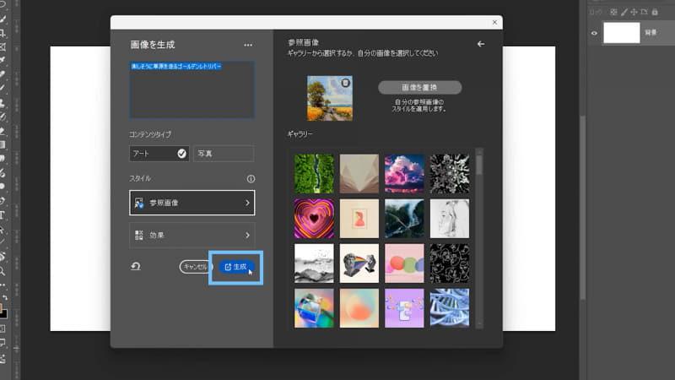Viewport: 675px width, 380px height.
Task: Toggle visibility eye of the 背景 layer
Action: point(594,33)
